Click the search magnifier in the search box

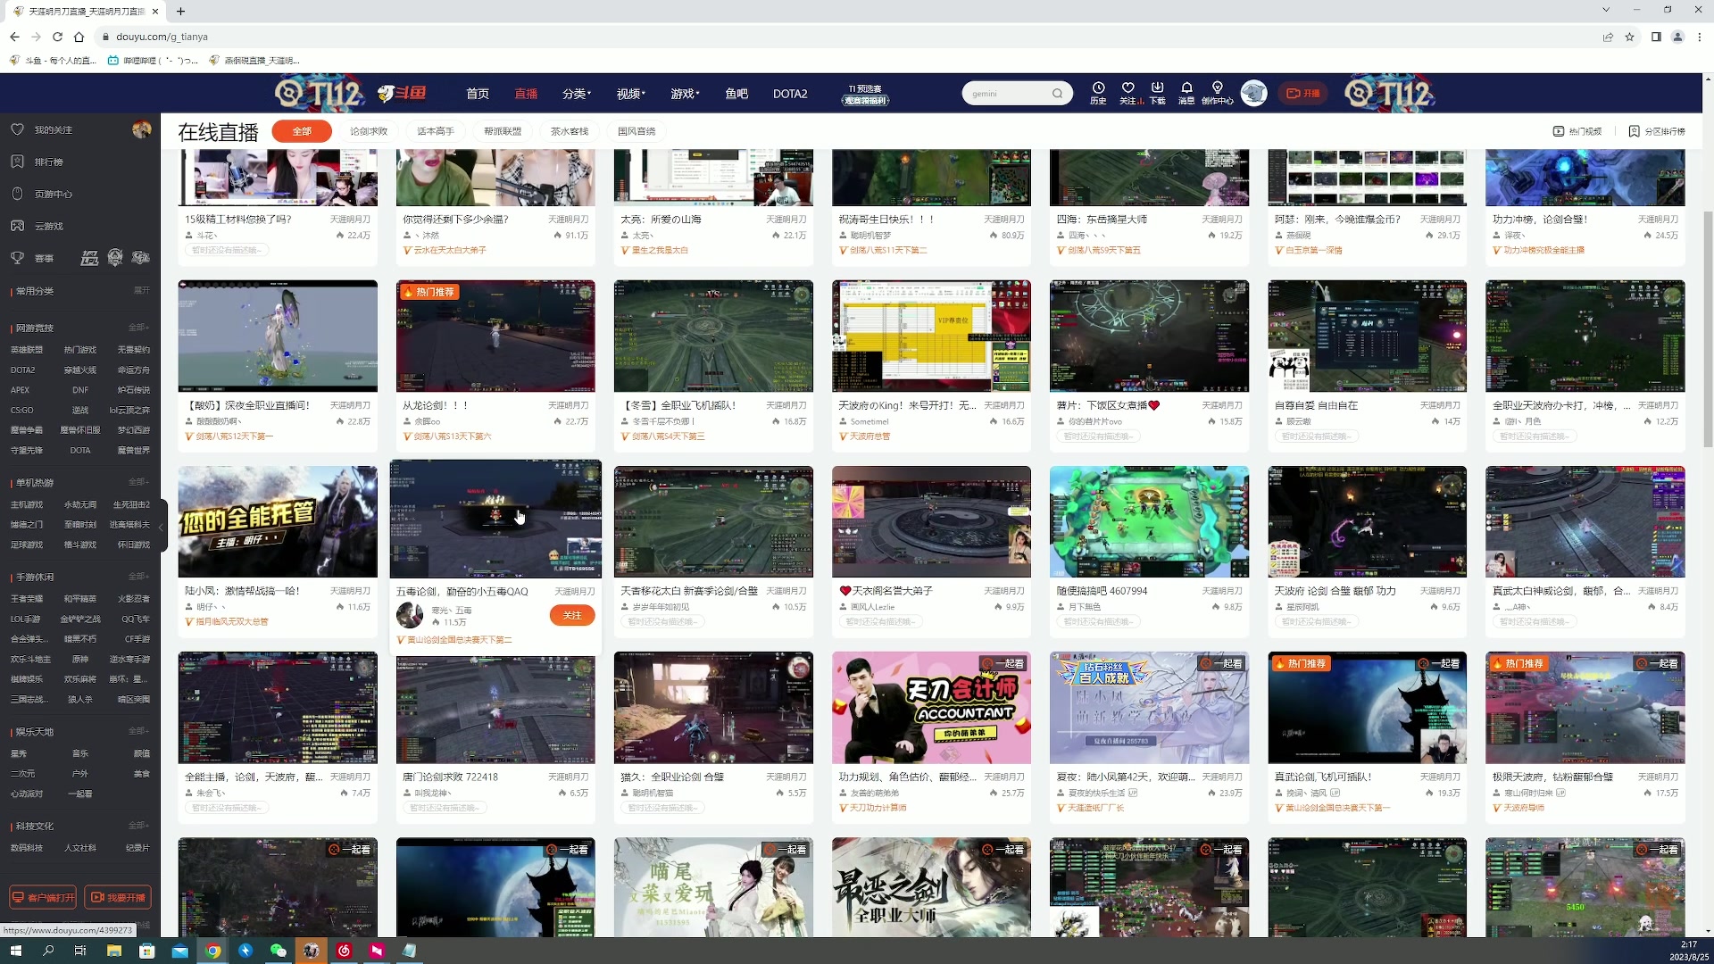[1058, 93]
